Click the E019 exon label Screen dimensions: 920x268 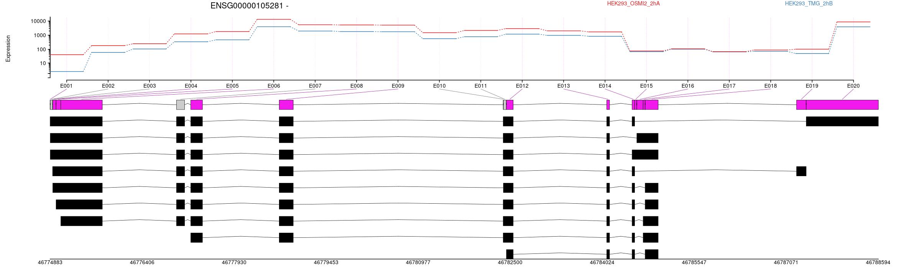point(812,86)
